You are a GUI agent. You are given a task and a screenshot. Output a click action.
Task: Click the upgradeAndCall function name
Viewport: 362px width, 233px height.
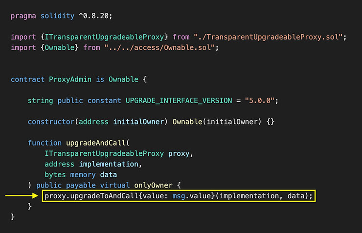coord(95,143)
